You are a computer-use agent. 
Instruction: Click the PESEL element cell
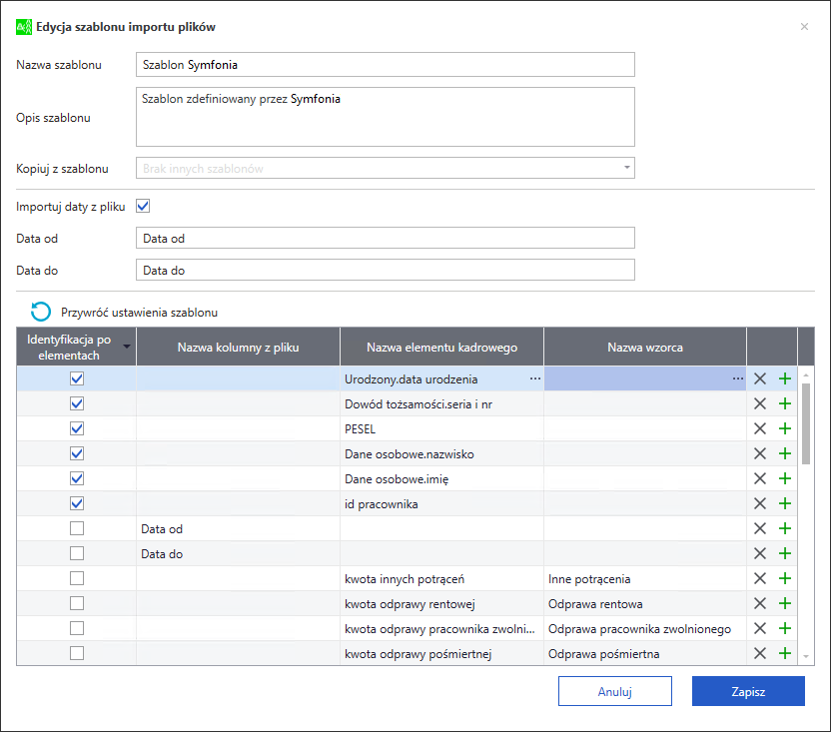click(442, 428)
